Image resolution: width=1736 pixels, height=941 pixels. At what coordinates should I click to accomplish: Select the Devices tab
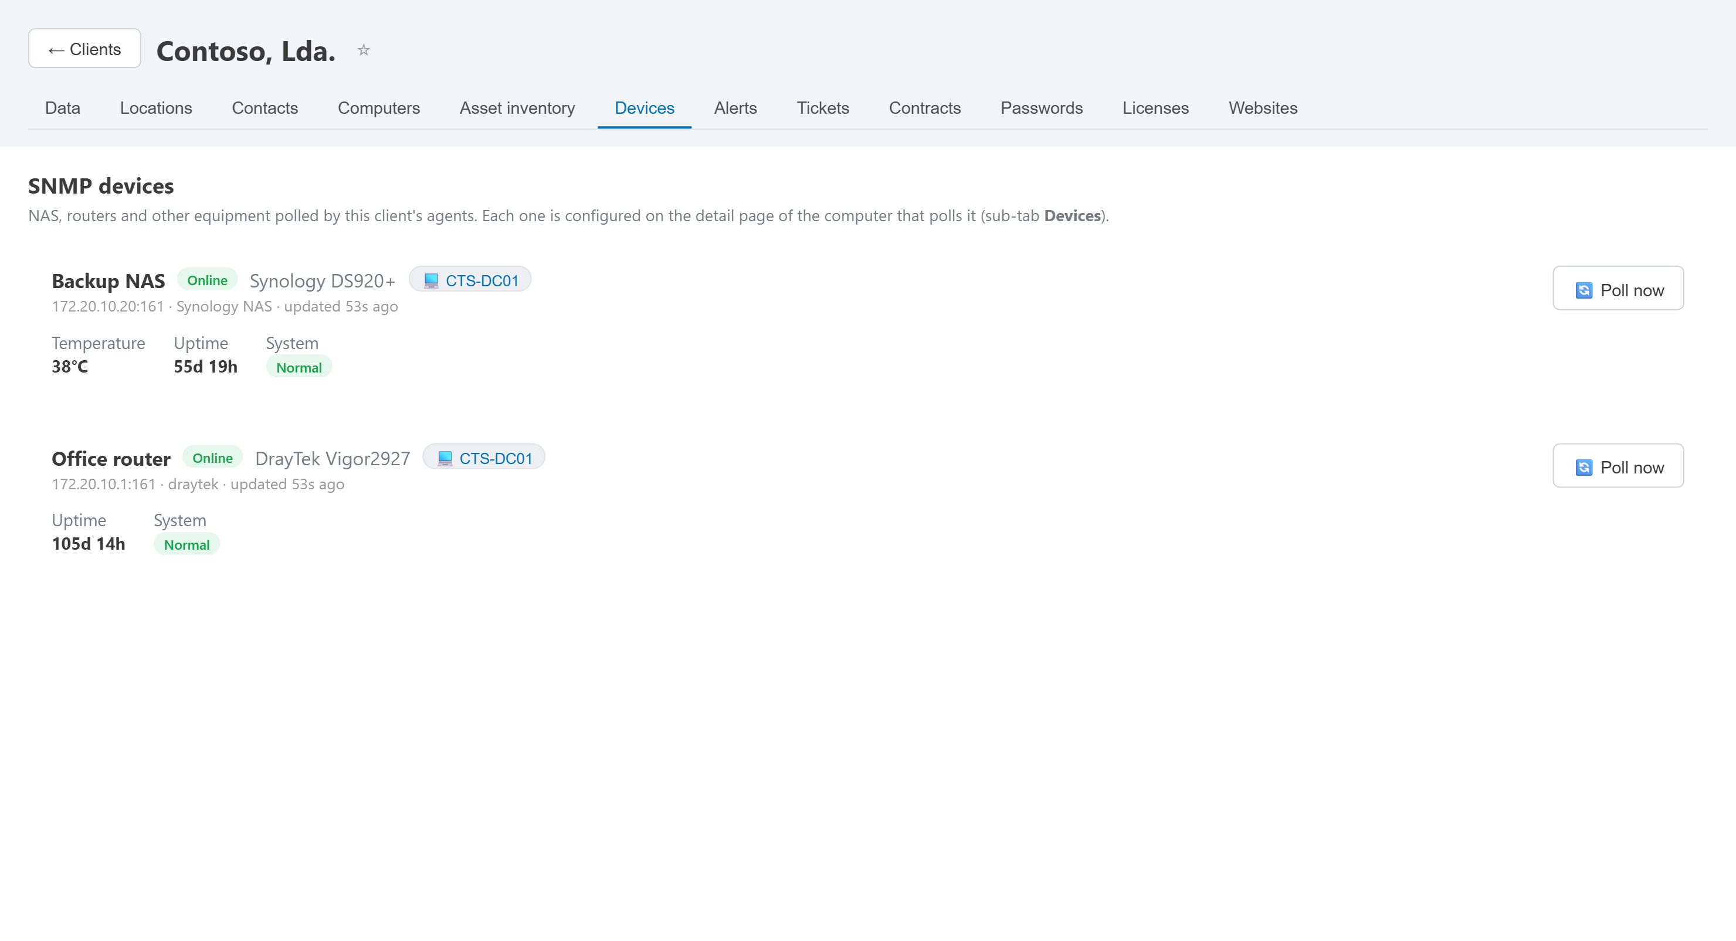tap(645, 108)
